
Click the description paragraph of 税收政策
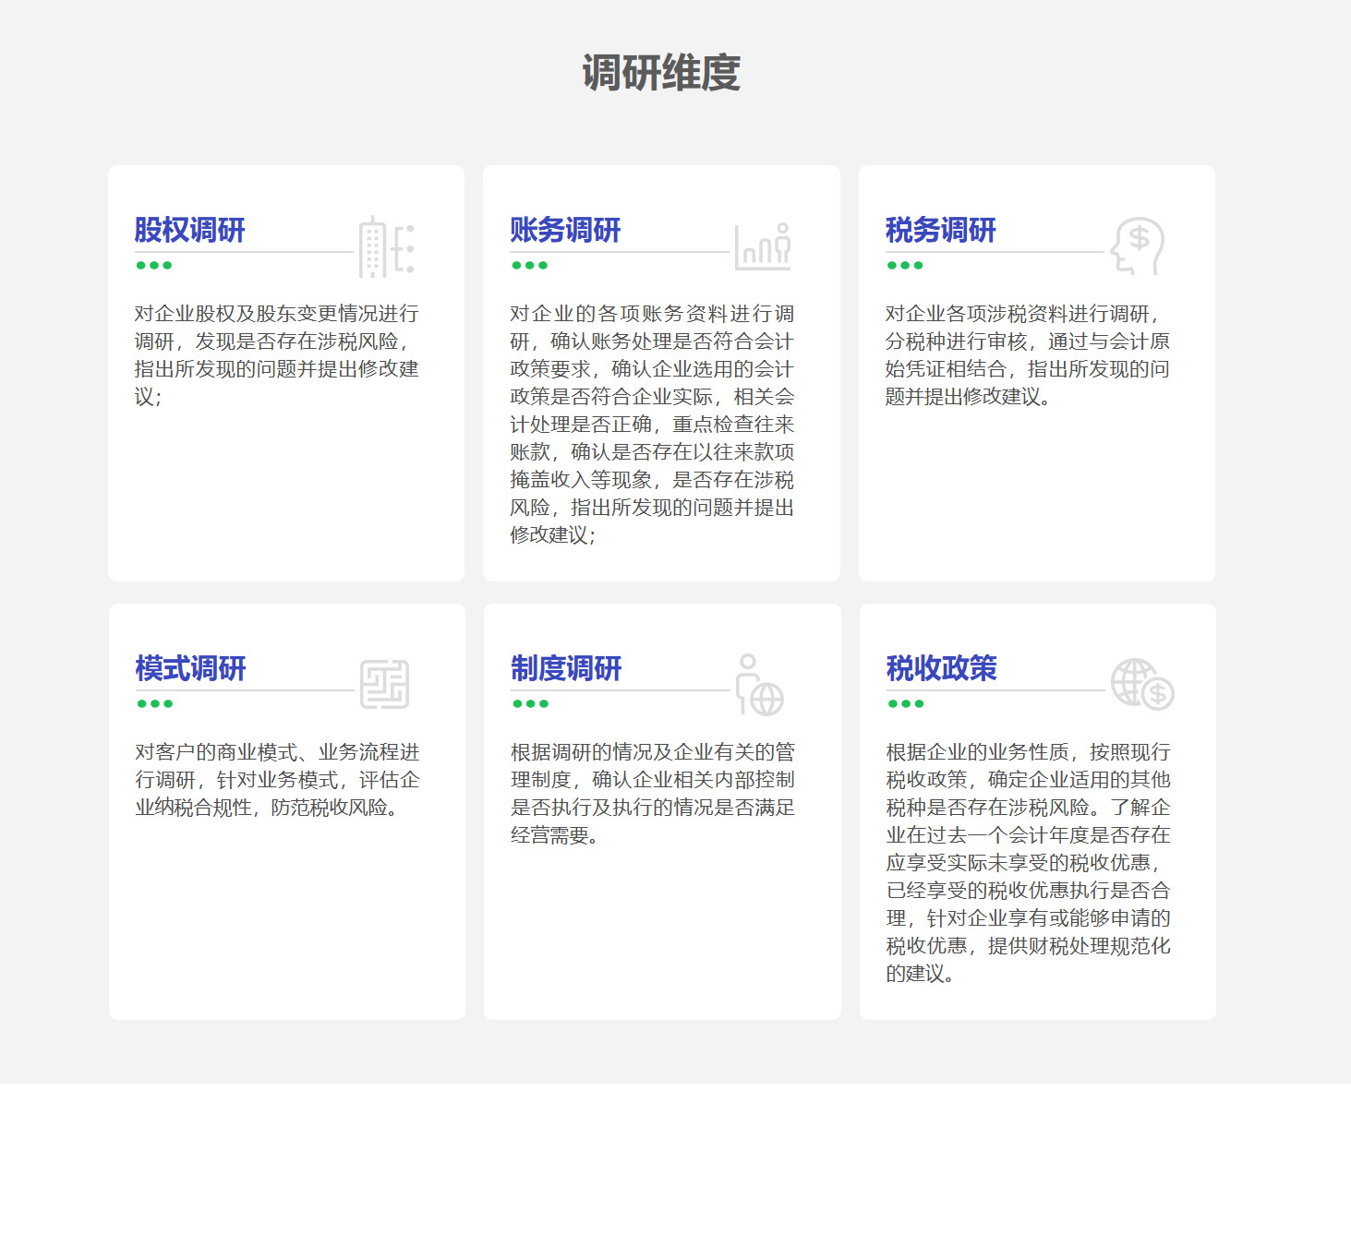[x=1028, y=863]
